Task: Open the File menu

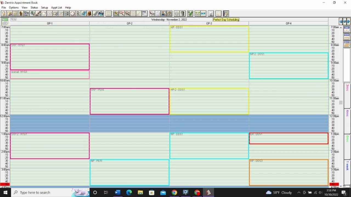Action: point(4,7)
